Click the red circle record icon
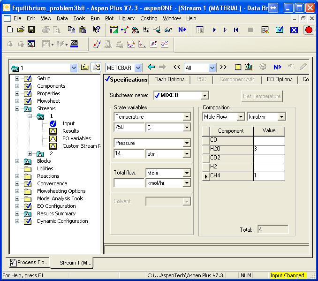This screenshot has width=318, height=281. click(309, 30)
